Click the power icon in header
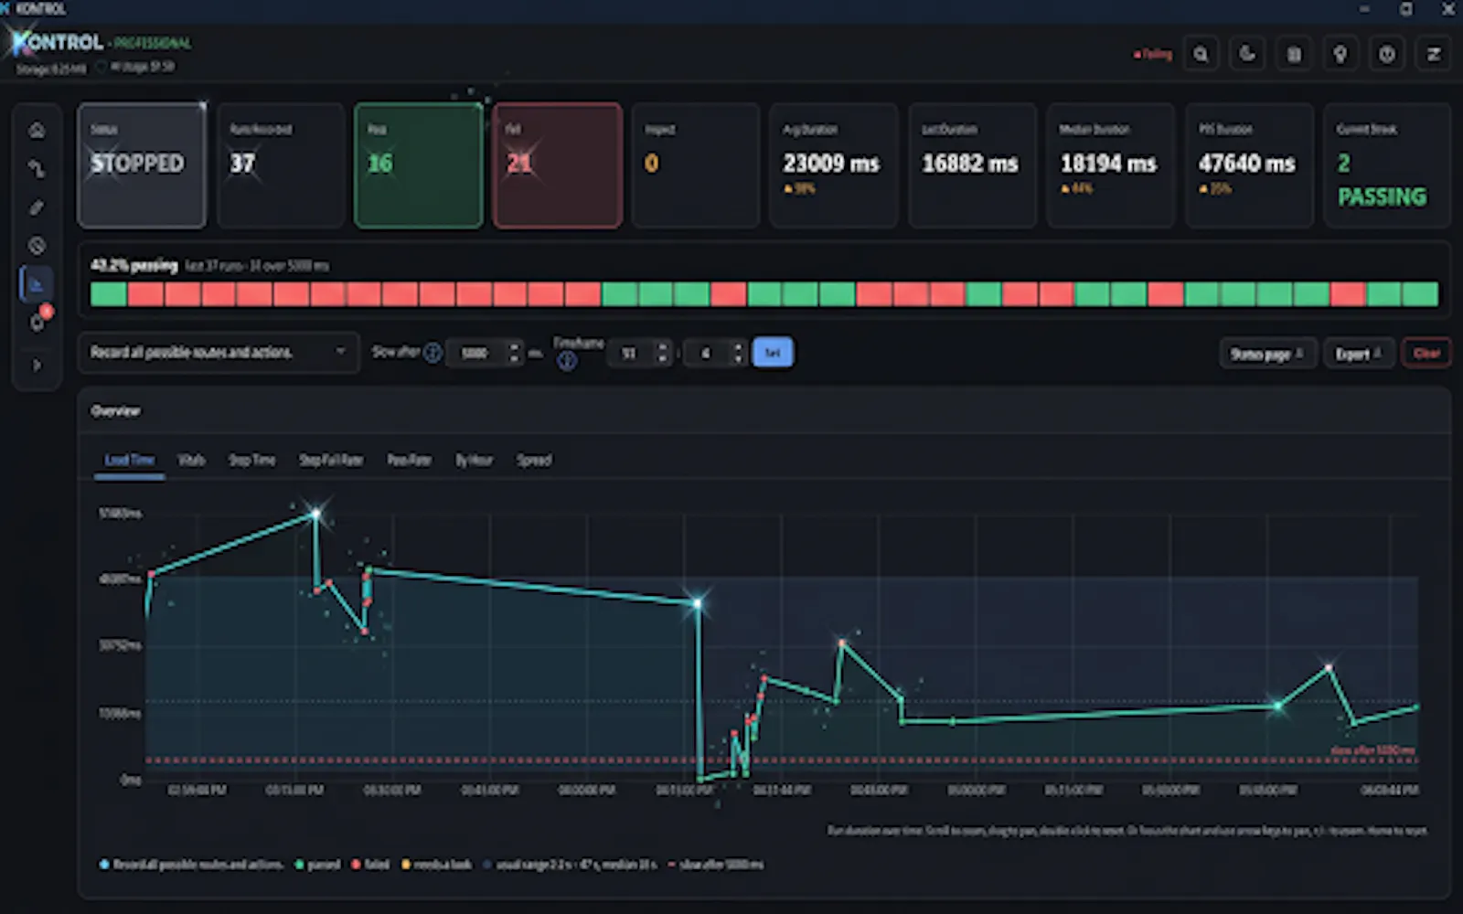 (x=1387, y=54)
